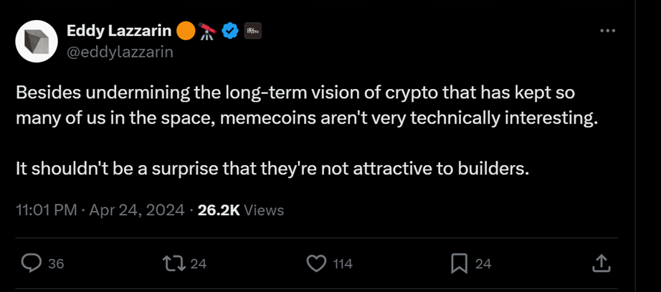Click the 24 count beside repost icon
Image resolution: width=661 pixels, height=292 pixels.
[x=199, y=264]
